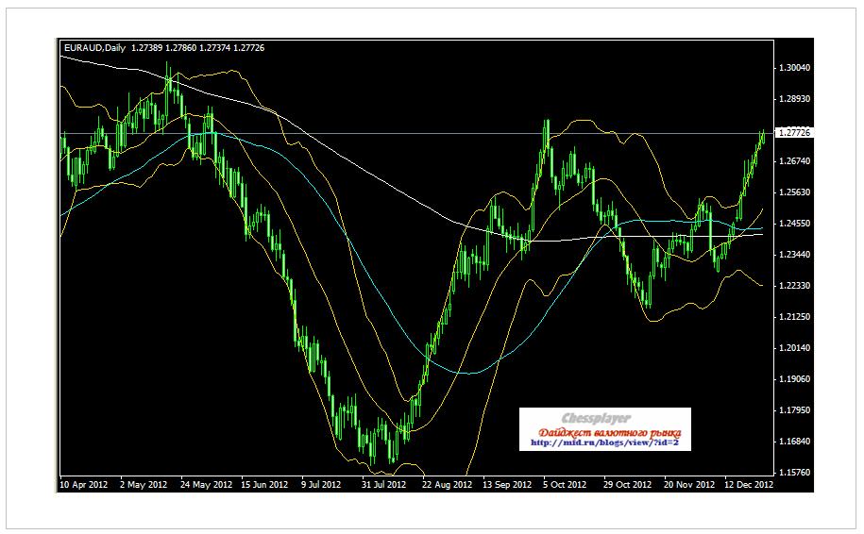
Task: Click the 1.20140 price axis label
Action: (795, 348)
